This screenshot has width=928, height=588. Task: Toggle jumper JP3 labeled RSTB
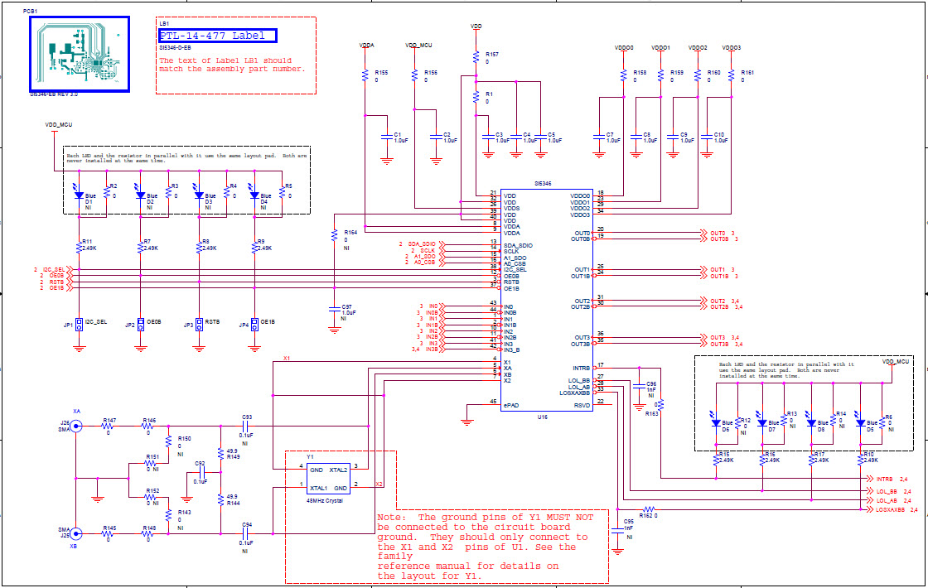[200, 325]
